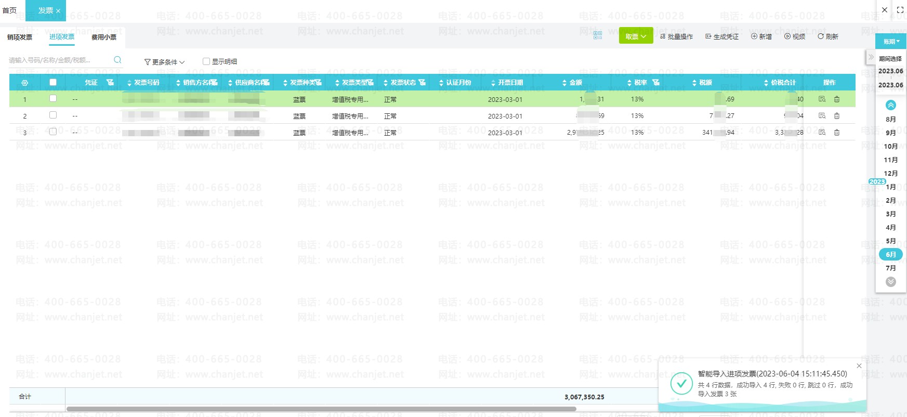View details icon for invoice row 3
Viewport: 907px width, 417px height.
822,132
